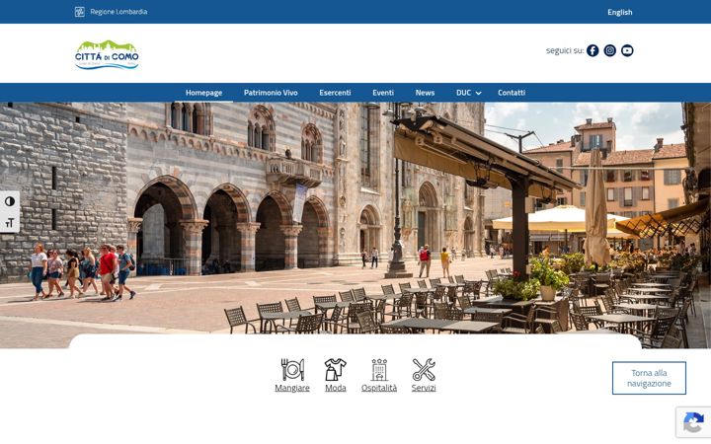Expand the DUC dropdown menu
The height and width of the screenshot is (444, 711).
tap(468, 93)
